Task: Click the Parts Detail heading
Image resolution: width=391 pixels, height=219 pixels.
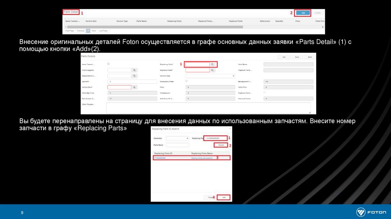Action: 71,12
